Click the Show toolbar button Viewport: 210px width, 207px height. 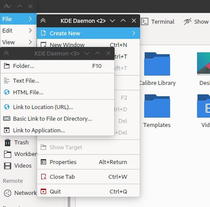196,21
